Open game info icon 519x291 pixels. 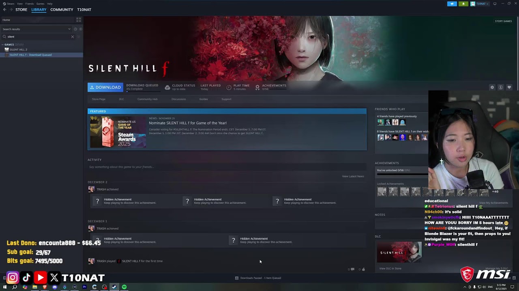(501, 87)
